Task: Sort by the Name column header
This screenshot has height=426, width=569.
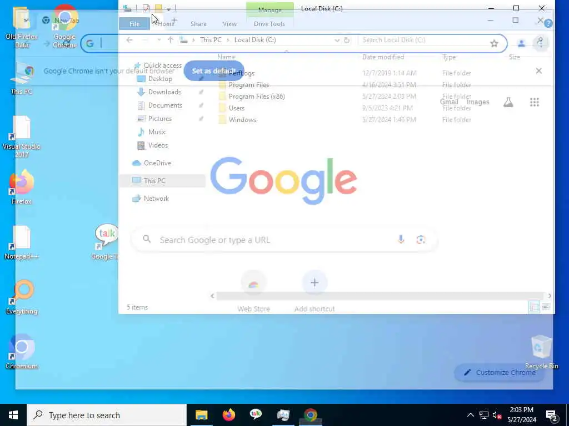Action: 227,57
